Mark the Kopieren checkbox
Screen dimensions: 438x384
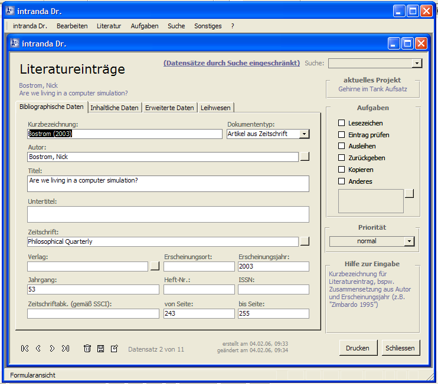pos(341,170)
